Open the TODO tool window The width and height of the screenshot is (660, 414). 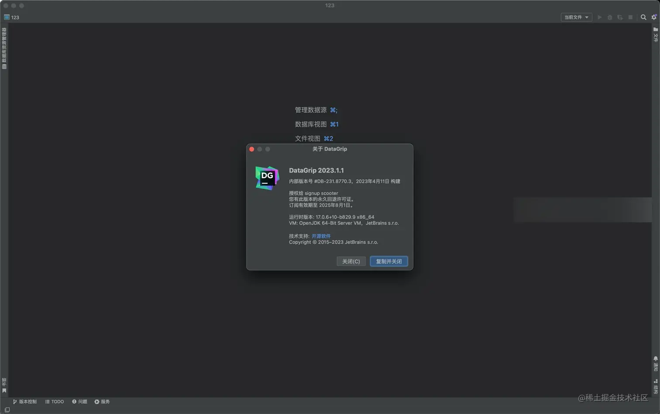click(x=55, y=402)
